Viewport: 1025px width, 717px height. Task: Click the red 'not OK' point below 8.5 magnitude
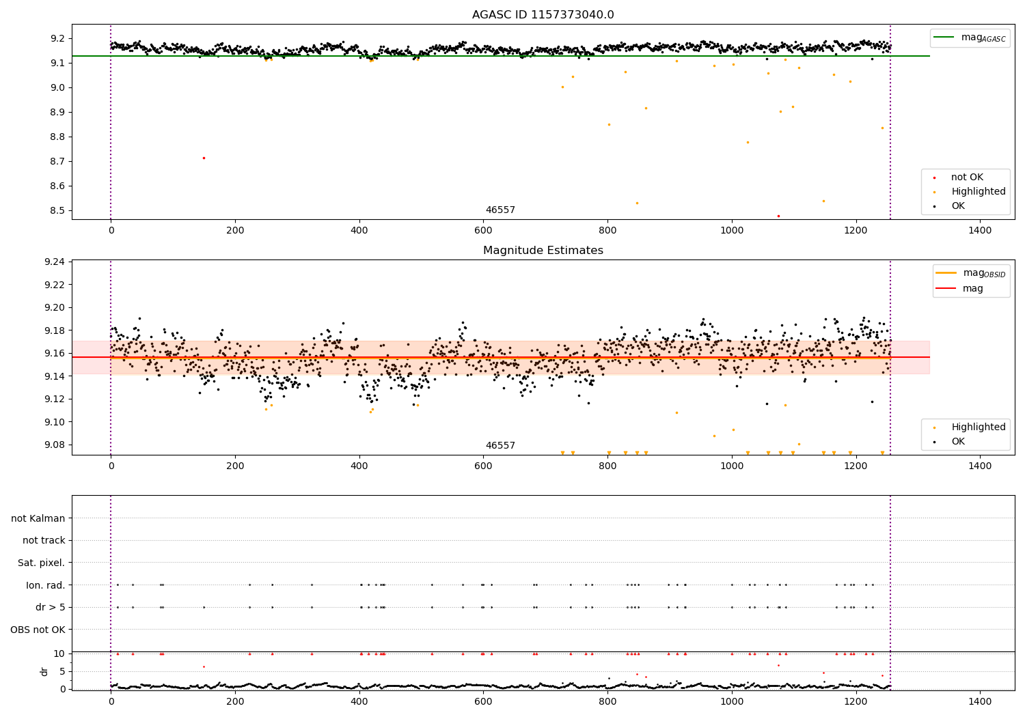(778, 216)
